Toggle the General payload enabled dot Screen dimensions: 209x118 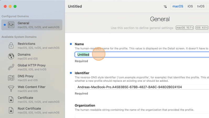(x=5, y=25)
